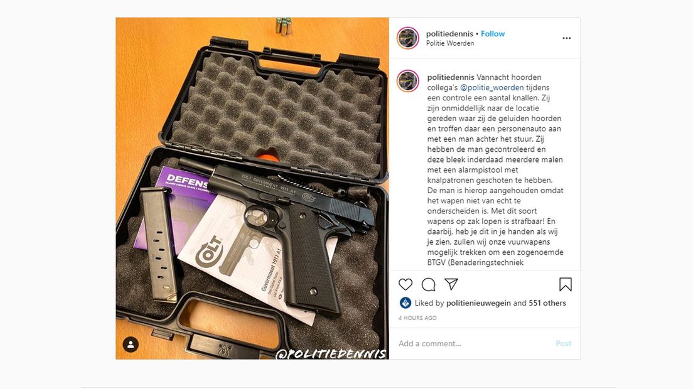Viewport: 693px width, 389px height.
Task: Open politienieuwegein profile from likes
Action: (479, 303)
